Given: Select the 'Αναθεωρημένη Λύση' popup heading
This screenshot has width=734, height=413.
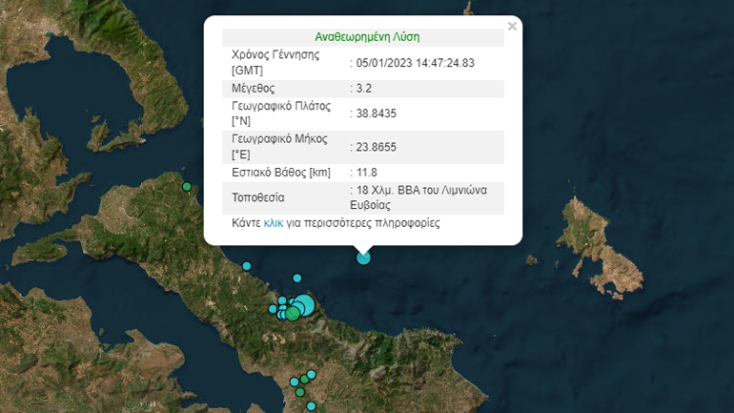Looking at the screenshot, I should pyautogui.click(x=367, y=37).
